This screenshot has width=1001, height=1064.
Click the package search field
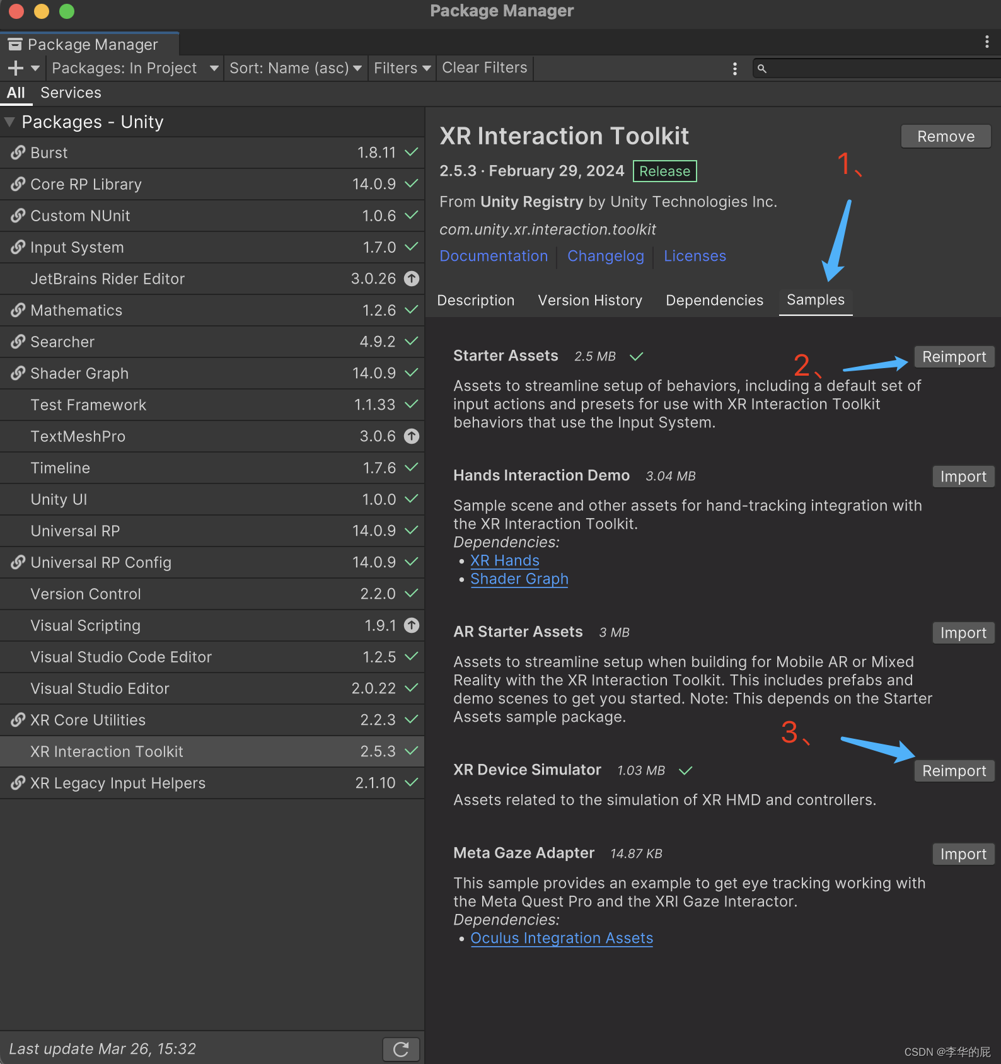pos(877,69)
